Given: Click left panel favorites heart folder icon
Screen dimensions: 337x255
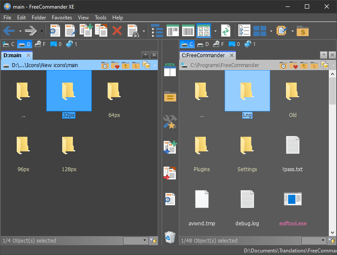Looking at the screenshot, I should pos(115,65).
